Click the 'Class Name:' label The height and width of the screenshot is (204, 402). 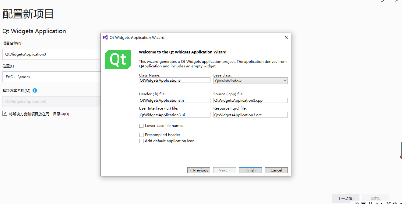150,75
